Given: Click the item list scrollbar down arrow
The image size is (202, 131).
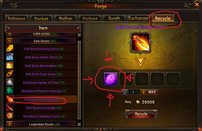Looking at the screenshot, I should (79, 124).
